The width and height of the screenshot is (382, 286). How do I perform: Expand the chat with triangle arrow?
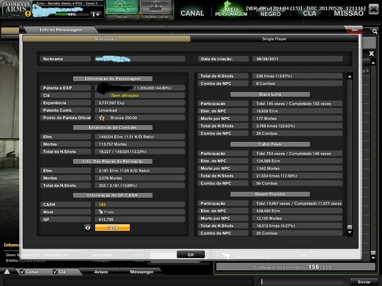[x=7, y=271]
